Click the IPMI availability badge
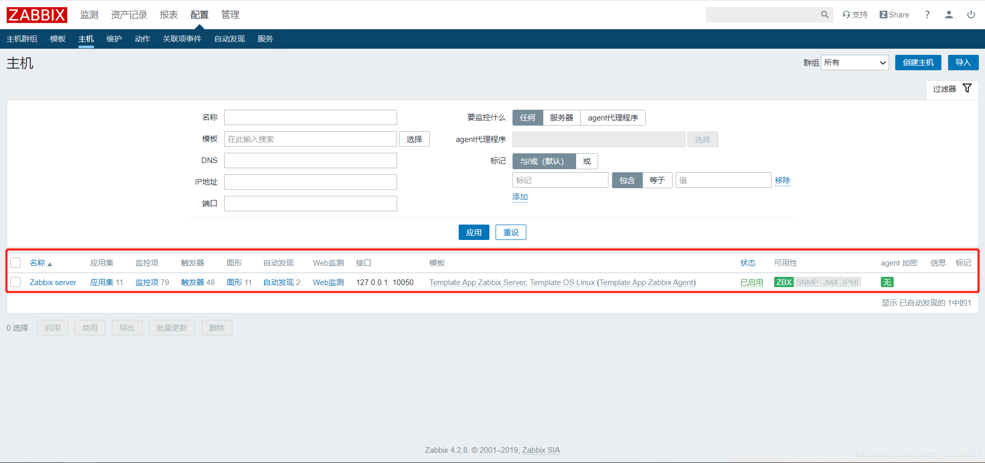The height and width of the screenshot is (463, 985). coord(851,282)
